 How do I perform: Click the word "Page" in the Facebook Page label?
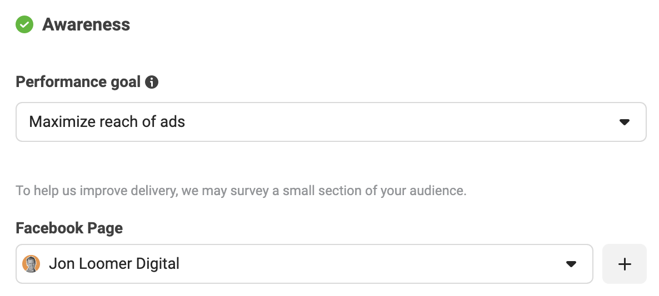pos(105,228)
